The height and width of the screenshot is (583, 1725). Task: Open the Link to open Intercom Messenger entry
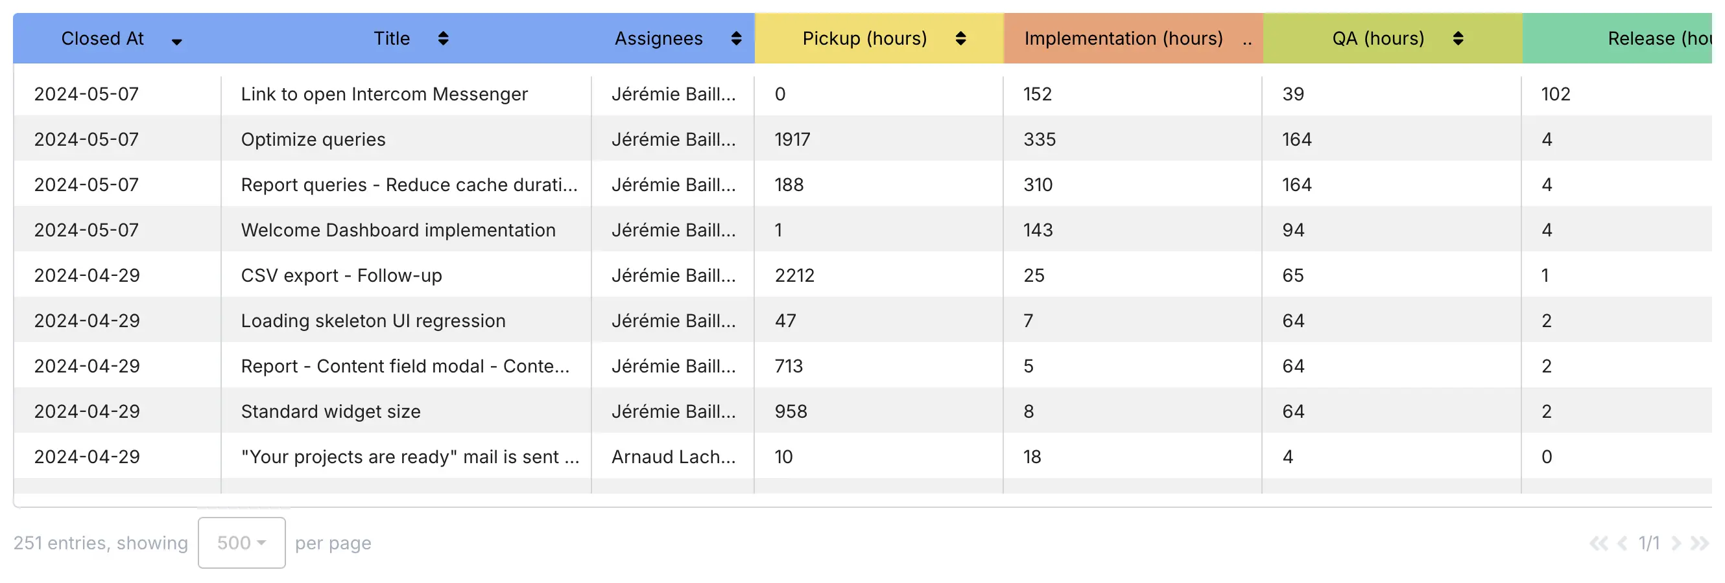point(385,93)
